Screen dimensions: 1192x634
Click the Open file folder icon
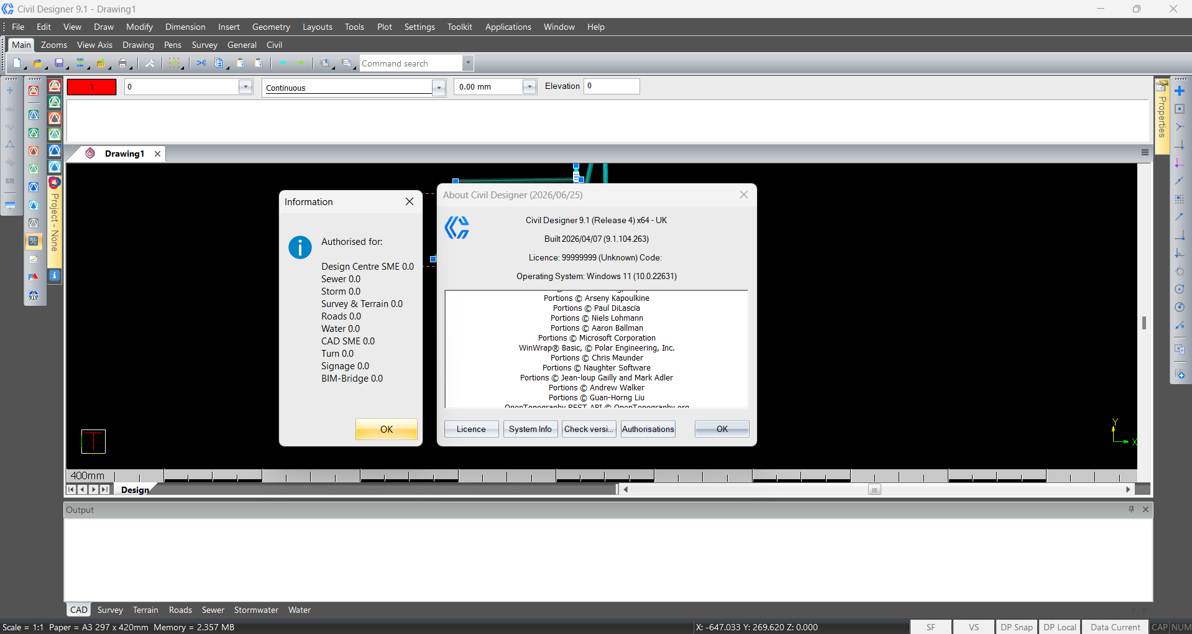click(37, 63)
